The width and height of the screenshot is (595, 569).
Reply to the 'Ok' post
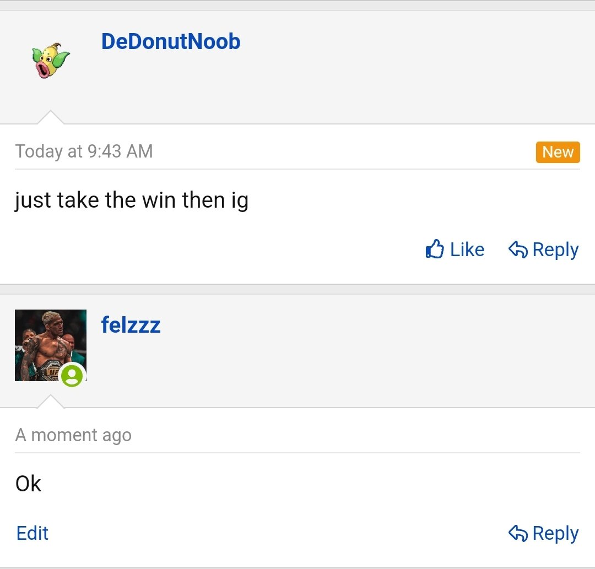click(543, 533)
